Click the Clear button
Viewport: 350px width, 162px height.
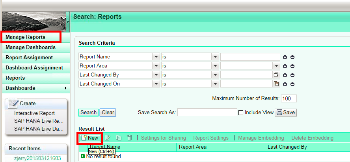(108, 113)
